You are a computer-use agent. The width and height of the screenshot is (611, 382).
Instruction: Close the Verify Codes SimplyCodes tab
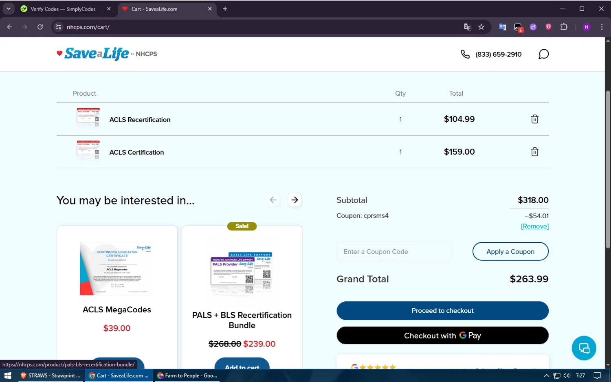pos(109,9)
